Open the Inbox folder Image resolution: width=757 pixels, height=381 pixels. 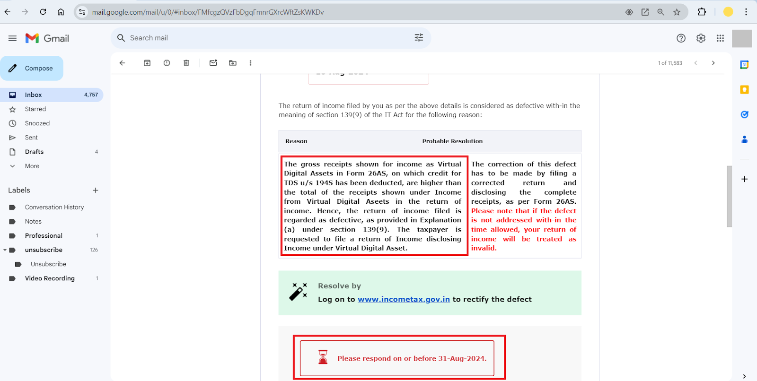coord(52,95)
